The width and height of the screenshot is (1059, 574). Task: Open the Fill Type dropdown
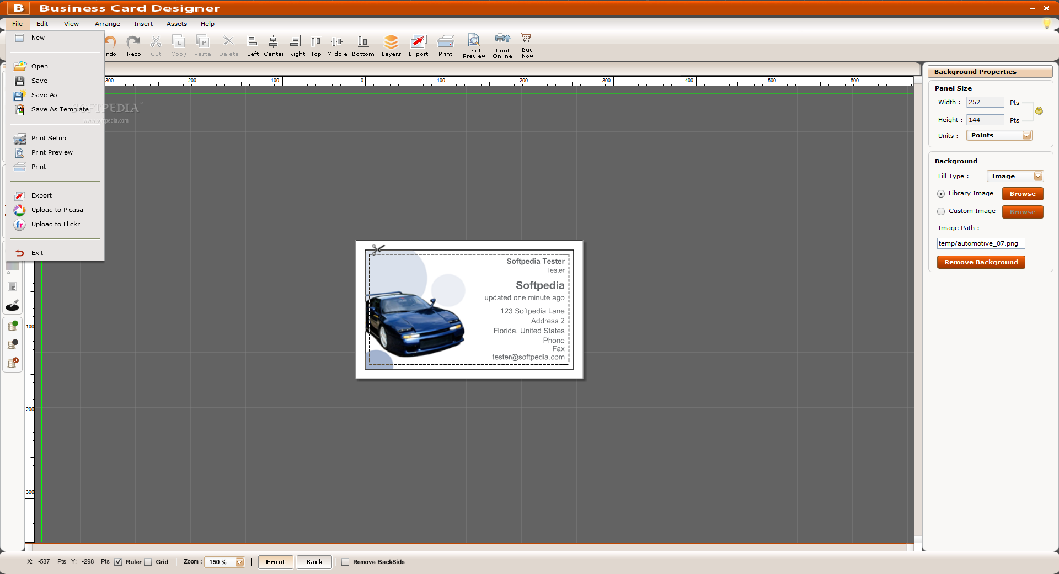pyautogui.click(x=1015, y=176)
